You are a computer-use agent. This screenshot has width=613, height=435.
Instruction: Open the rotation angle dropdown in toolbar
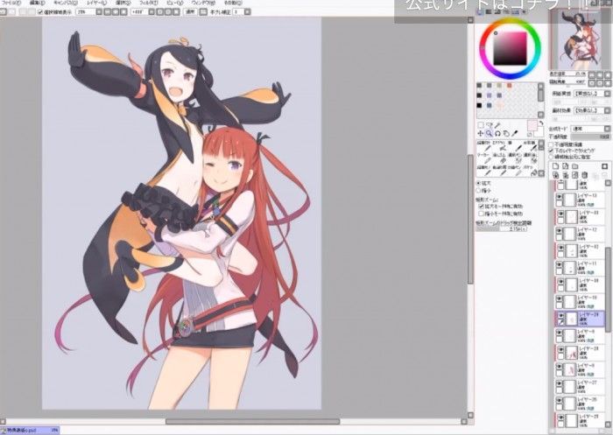152,12
